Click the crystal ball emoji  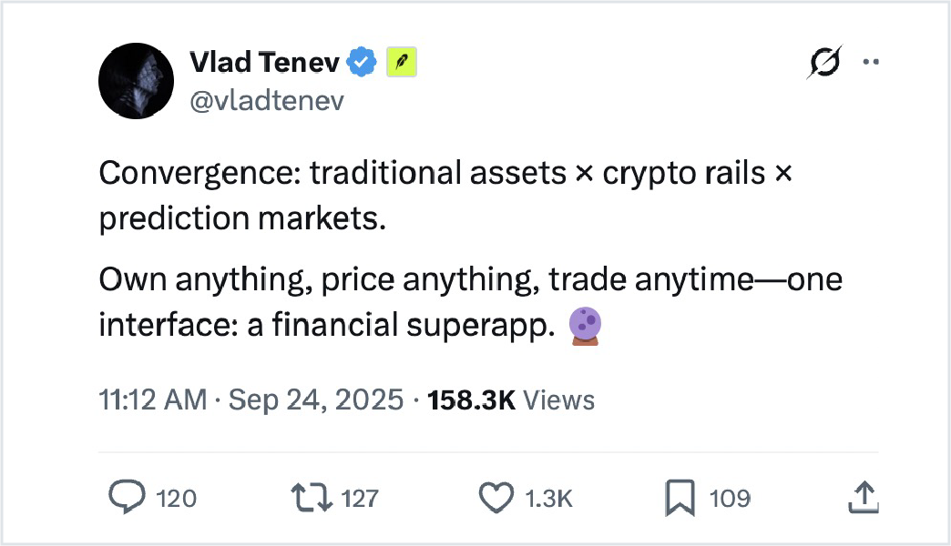point(585,326)
